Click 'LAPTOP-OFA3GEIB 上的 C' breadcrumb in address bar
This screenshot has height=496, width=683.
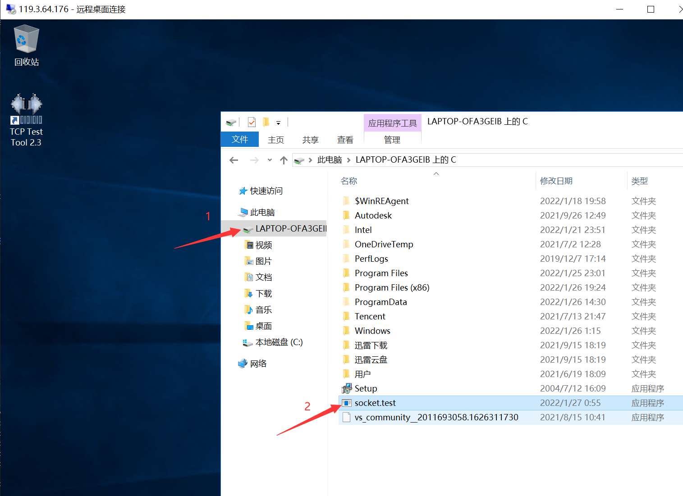pos(406,160)
